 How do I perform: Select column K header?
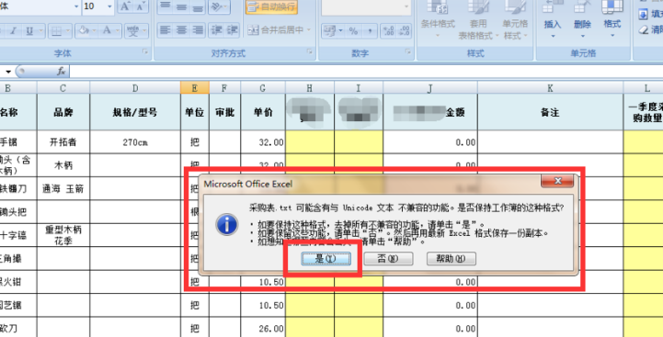[x=550, y=88]
